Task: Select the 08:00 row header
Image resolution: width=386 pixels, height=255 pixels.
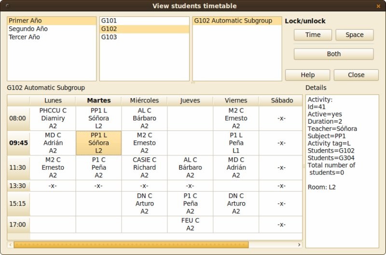Action: [18, 118]
